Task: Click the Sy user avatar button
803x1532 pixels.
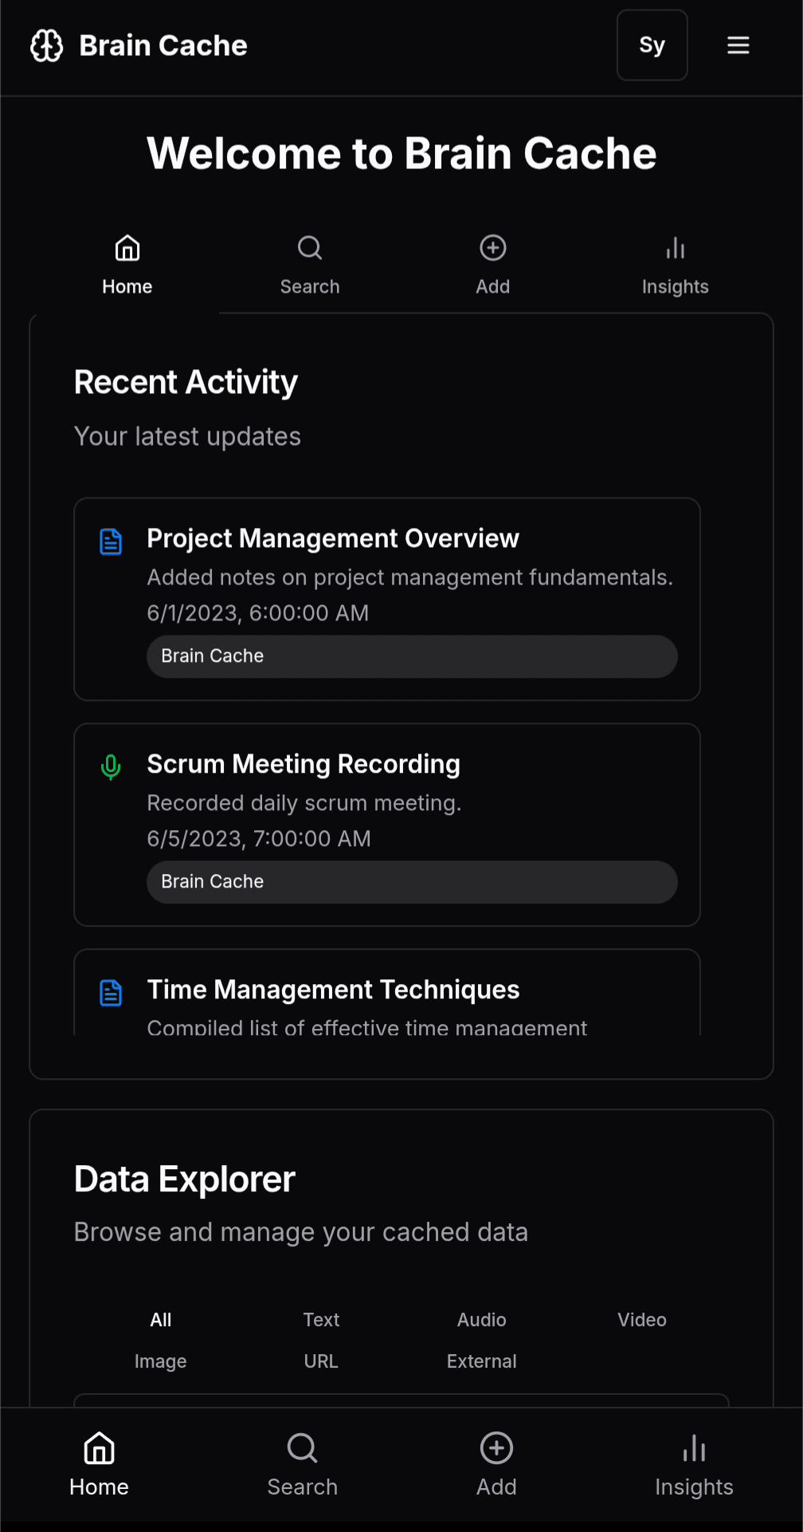Action: coord(652,45)
